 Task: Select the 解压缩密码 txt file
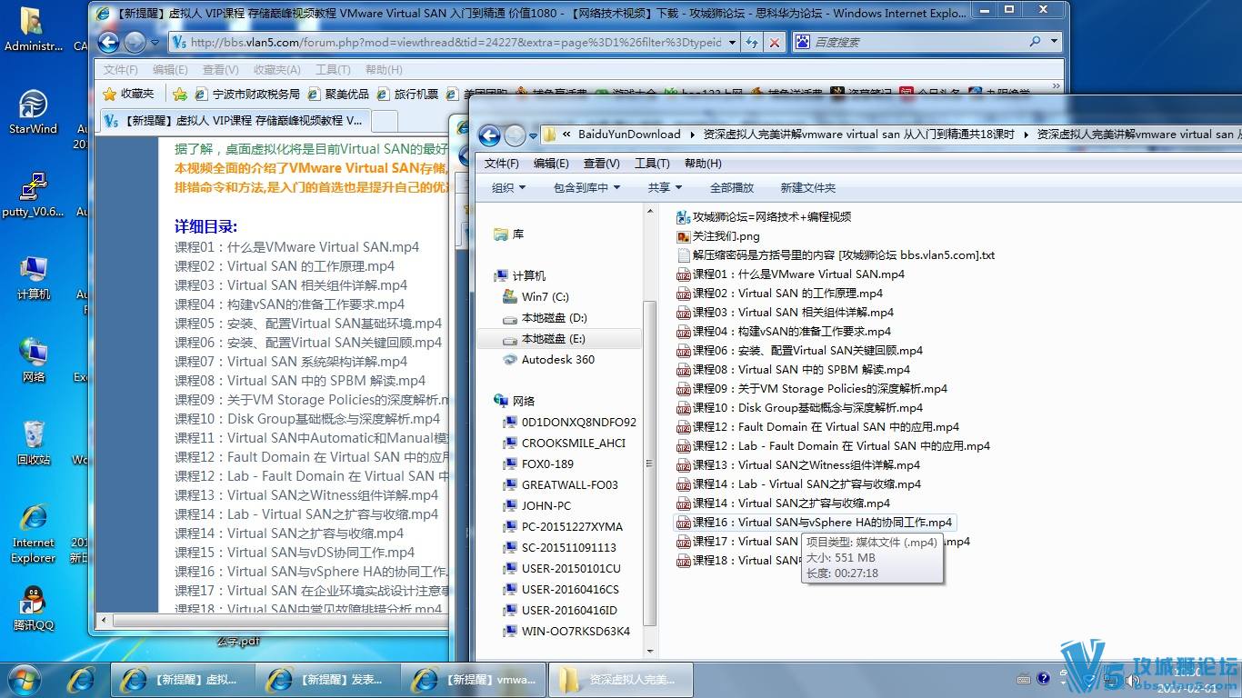point(836,255)
